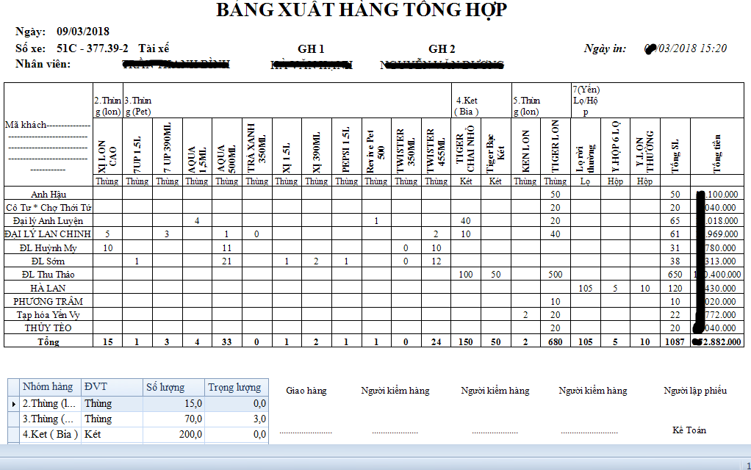Click the vehicle number 51C - 377.39-2
This screenshot has width=751, height=470.
click(93, 48)
